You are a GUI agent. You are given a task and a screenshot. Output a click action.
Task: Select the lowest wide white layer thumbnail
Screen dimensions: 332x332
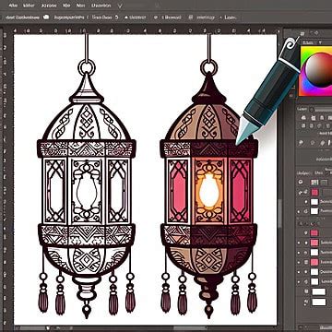(x=319, y=302)
